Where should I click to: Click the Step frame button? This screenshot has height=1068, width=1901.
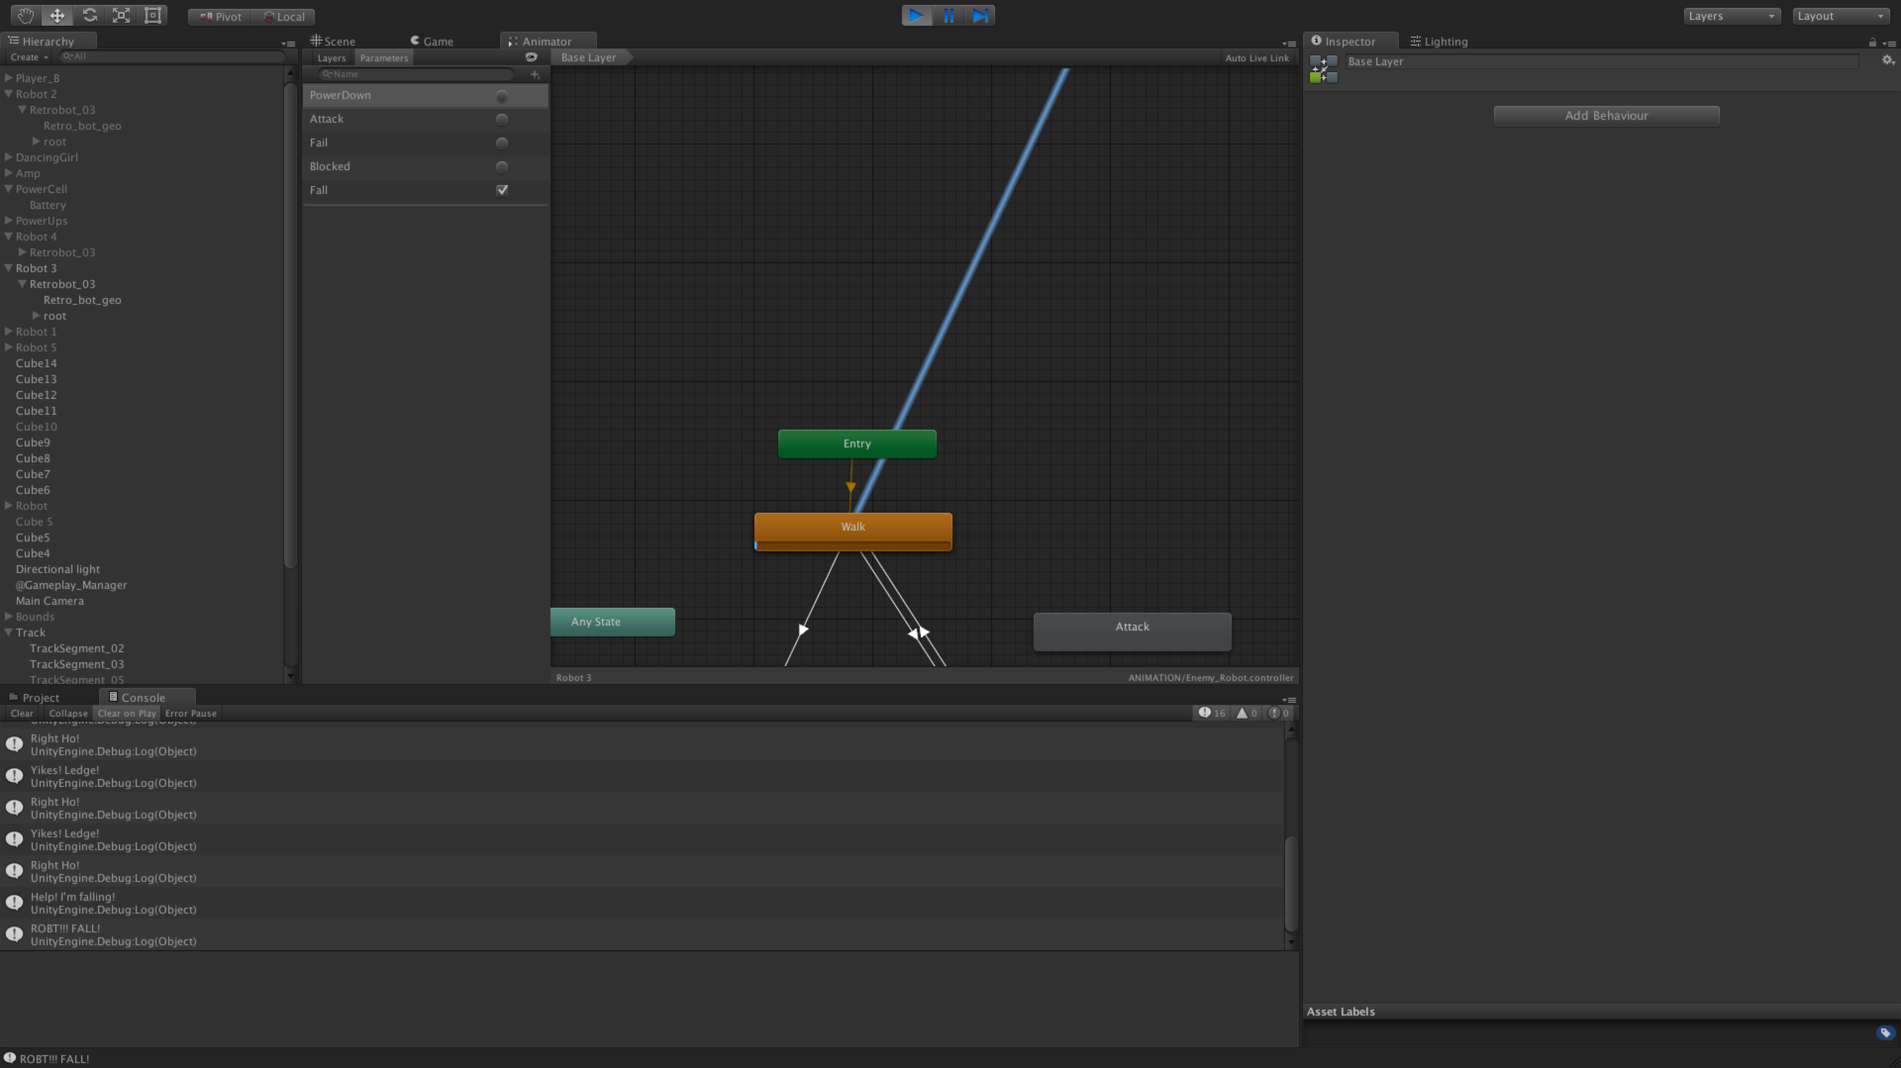(980, 15)
